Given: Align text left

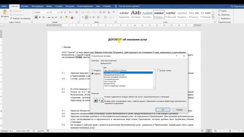Looking at the screenshot, I should pos(83,17).
